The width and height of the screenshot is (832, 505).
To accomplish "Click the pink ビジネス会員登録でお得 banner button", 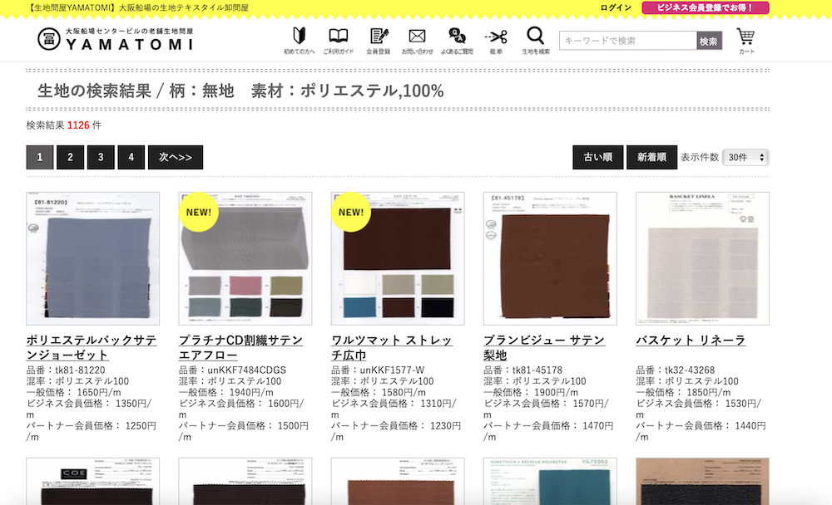I will click(705, 7).
